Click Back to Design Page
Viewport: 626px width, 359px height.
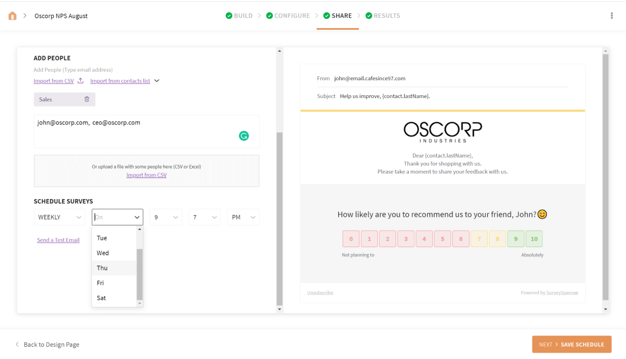52,344
